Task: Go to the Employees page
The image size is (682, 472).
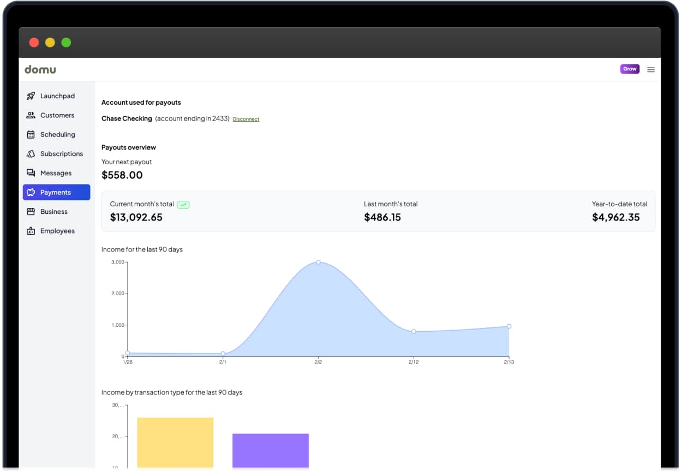Action: point(57,231)
